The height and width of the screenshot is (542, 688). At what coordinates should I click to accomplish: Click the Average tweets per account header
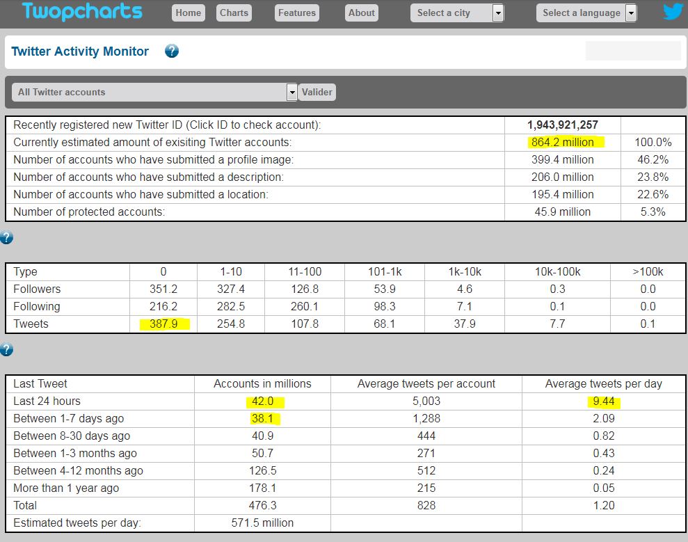[x=426, y=384]
